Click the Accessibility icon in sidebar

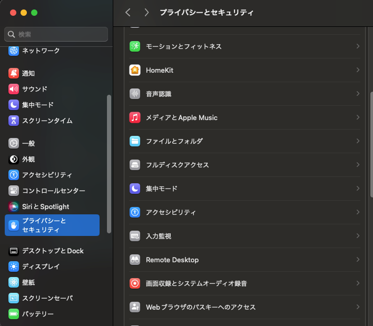click(x=14, y=175)
